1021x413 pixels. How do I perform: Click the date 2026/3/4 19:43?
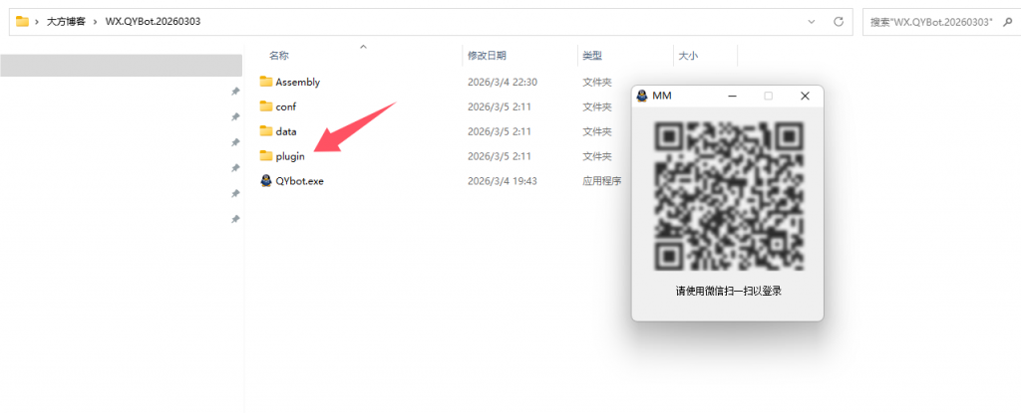[x=503, y=181]
